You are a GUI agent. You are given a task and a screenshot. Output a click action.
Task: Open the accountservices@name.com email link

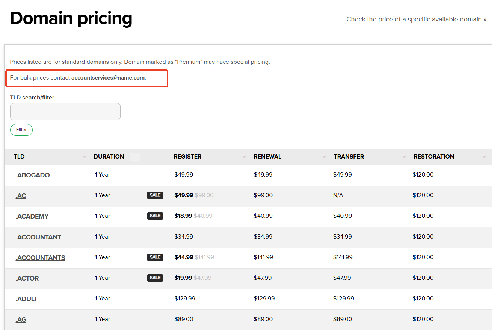[108, 78]
